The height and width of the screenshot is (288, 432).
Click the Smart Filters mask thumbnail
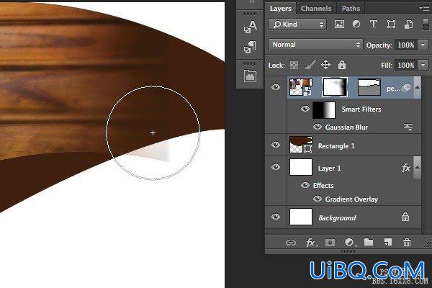(324, 109)
